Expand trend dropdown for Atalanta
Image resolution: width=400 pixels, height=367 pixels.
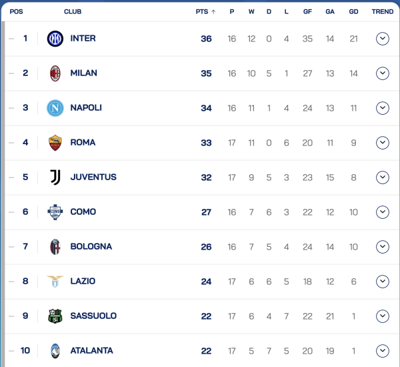(x=382, y=351)
